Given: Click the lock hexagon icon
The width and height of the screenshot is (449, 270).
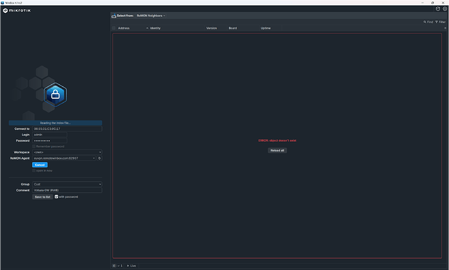Looking at the screenshot, I should (55, 94).
